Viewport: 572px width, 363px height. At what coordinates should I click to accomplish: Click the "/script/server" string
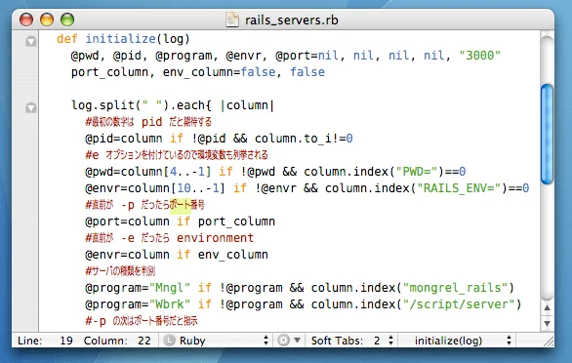pos(459,304)
